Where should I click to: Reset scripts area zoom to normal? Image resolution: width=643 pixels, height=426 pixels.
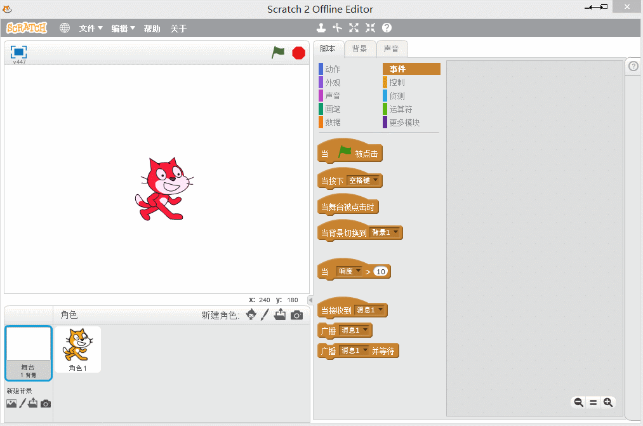point(593,403)
